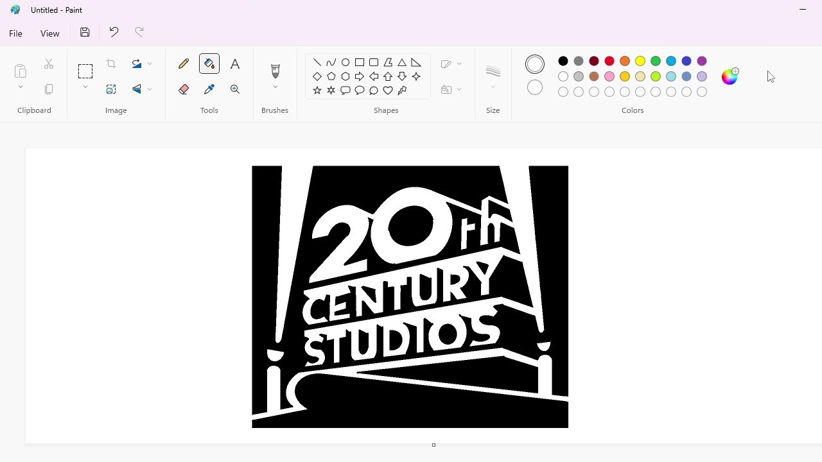Expand the Flip options chevron

pyautogui.click(x=150, y=89)
